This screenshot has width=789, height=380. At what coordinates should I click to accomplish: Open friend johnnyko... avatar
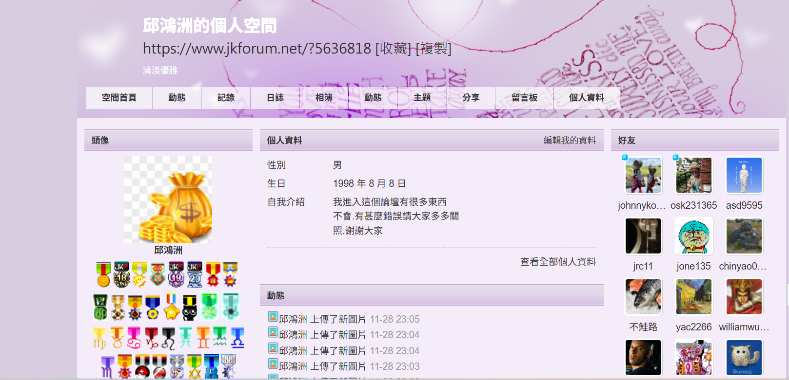643,175
